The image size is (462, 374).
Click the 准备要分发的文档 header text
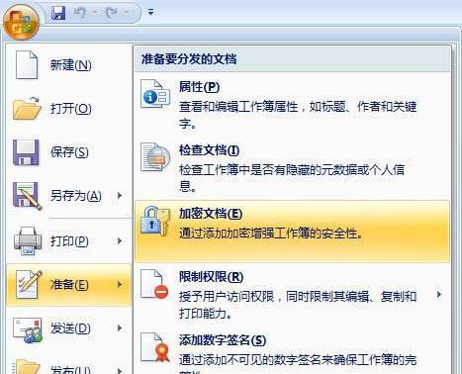189,59
